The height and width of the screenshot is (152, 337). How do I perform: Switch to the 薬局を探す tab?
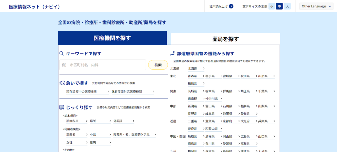[x=225, y=39]
